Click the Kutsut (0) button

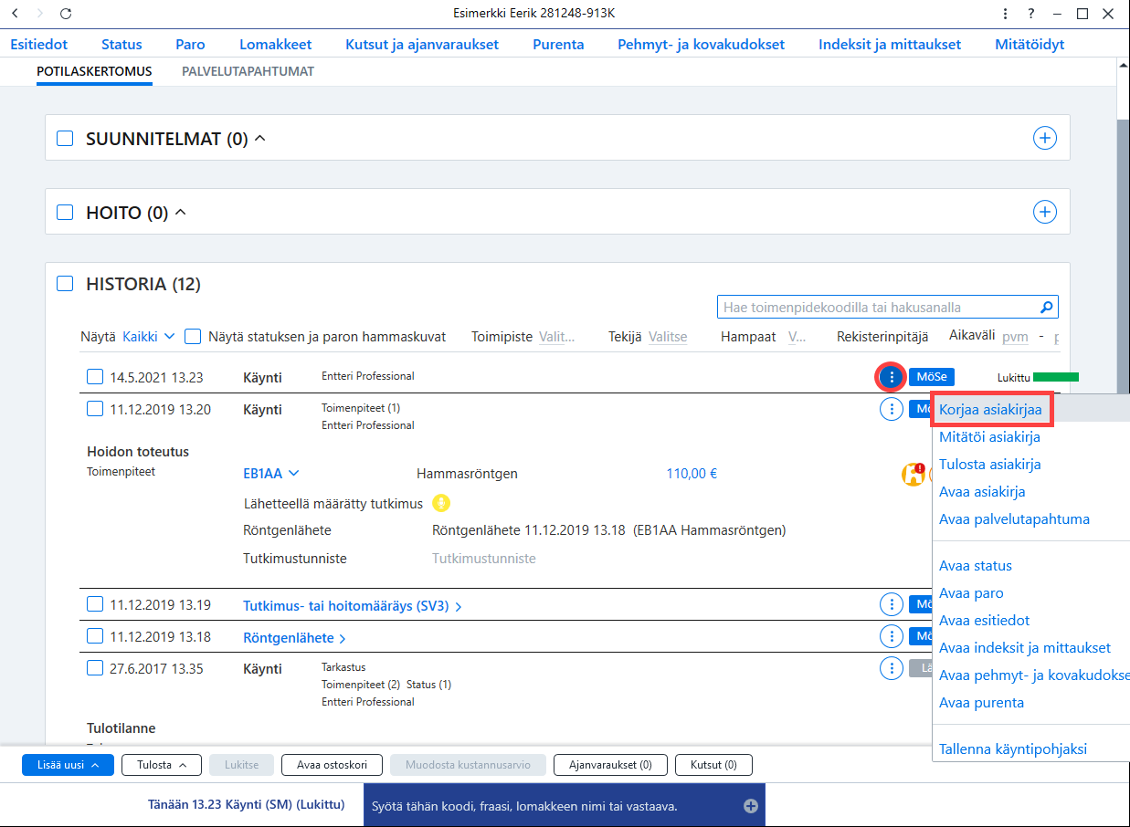(714, 765)
